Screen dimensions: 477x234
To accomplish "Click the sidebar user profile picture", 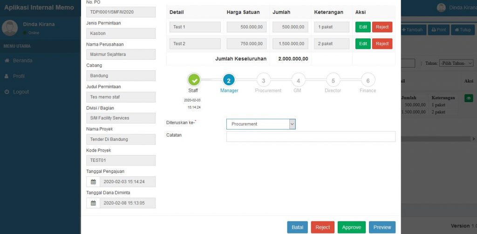I will click(10, 28).
